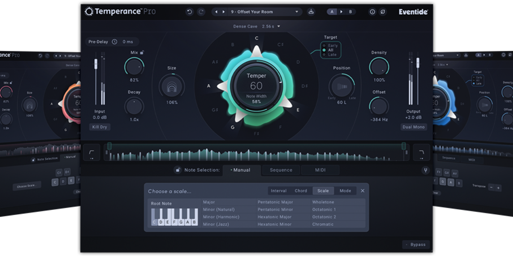Open the preset save/export icon

point(311,12)
